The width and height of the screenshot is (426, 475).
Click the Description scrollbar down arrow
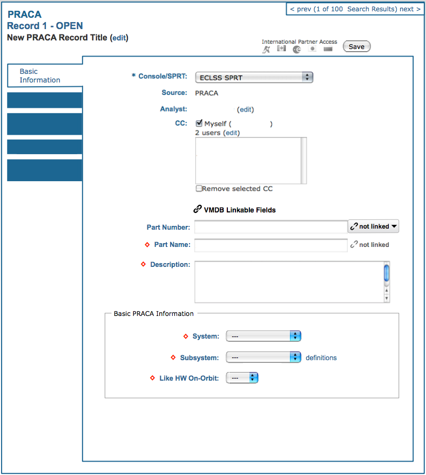[387, 298]
